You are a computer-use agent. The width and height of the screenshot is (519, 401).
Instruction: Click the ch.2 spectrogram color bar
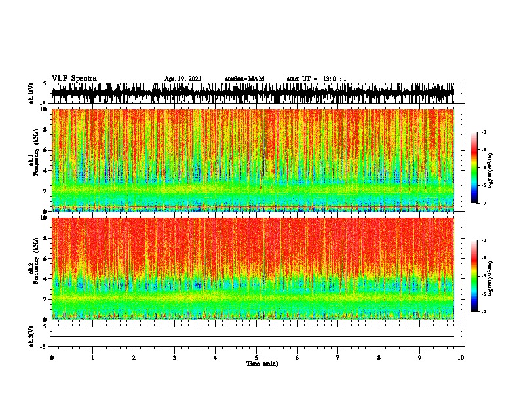[x=474, y=276]
